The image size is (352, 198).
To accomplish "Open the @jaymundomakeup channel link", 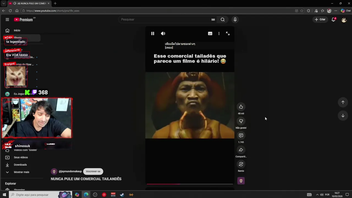I will [x=70, y=171].
